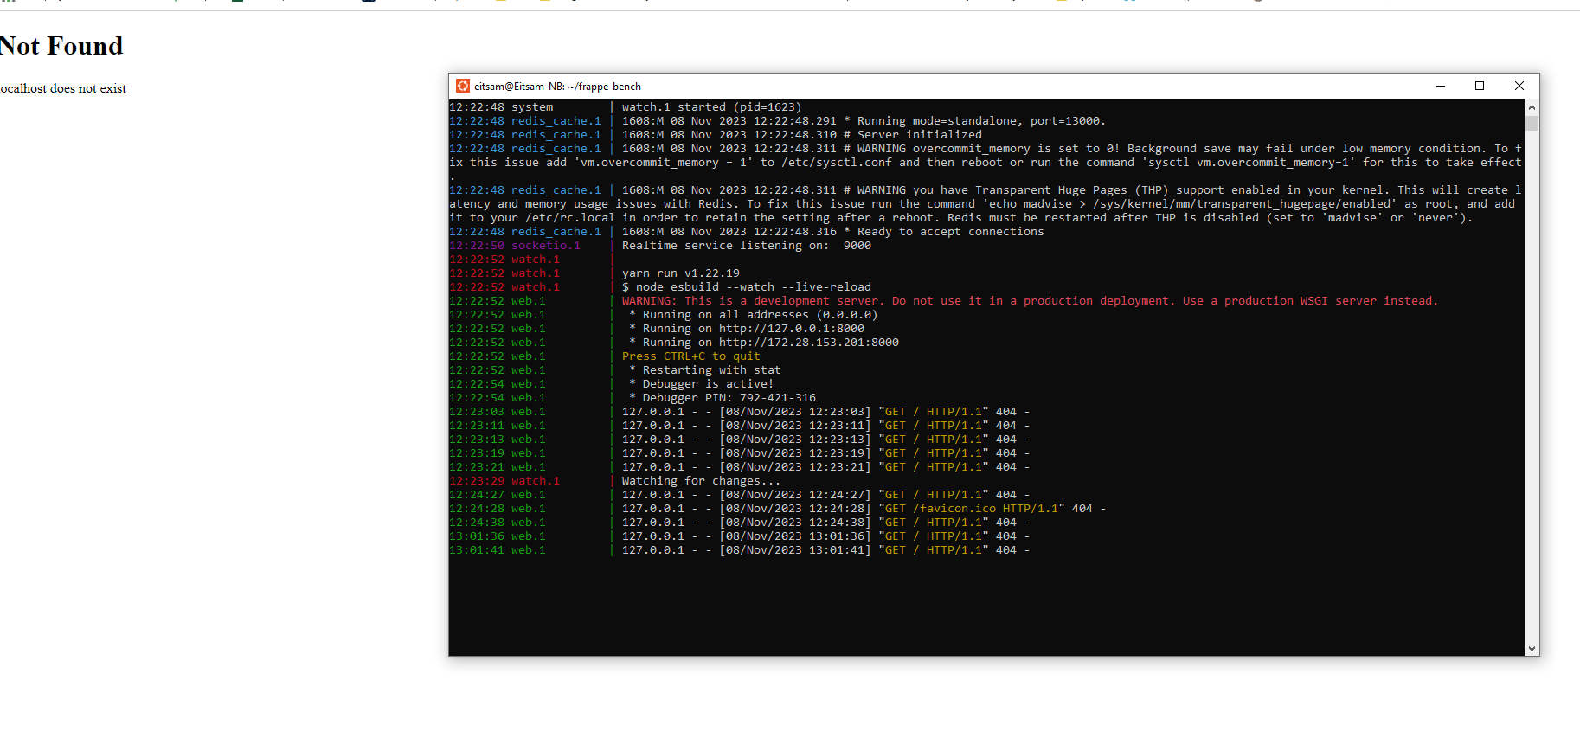
Task: Click the 'Press CTRL+C to quit' line
Action: coord(690,356)
